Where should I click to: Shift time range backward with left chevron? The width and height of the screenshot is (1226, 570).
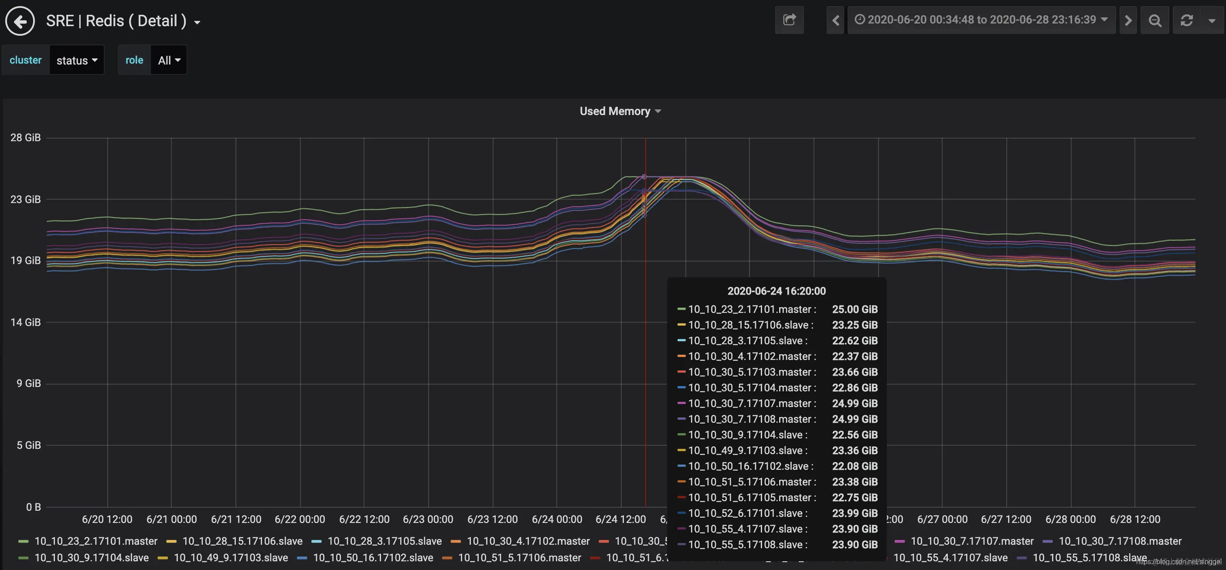(x=835, y=20)
